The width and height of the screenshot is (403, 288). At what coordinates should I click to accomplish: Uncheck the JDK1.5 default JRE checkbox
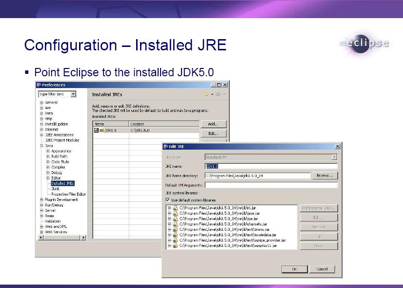[96, 131]
